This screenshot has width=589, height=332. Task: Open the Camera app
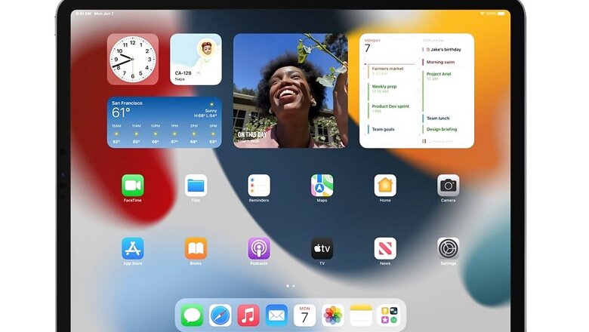coord(448,186)
